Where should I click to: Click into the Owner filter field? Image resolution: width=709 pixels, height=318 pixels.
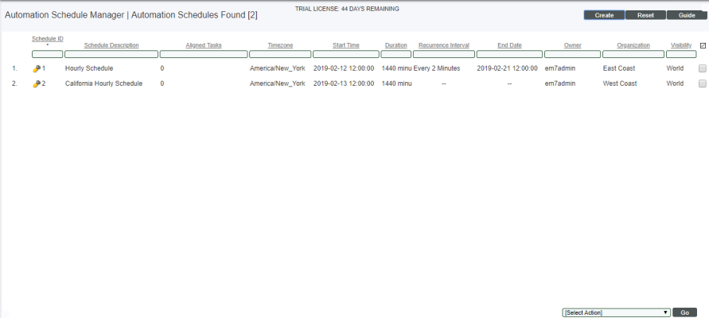coord(571,54)
